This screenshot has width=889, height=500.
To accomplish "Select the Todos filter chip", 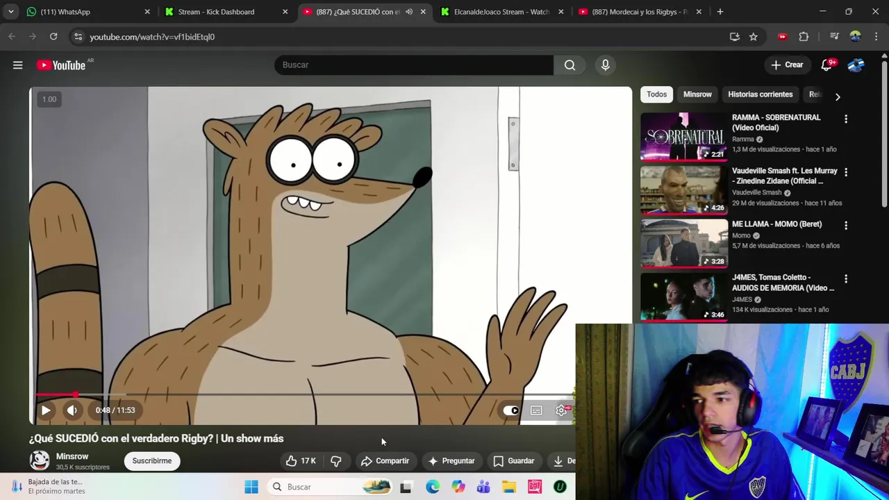I will [656, 94].
